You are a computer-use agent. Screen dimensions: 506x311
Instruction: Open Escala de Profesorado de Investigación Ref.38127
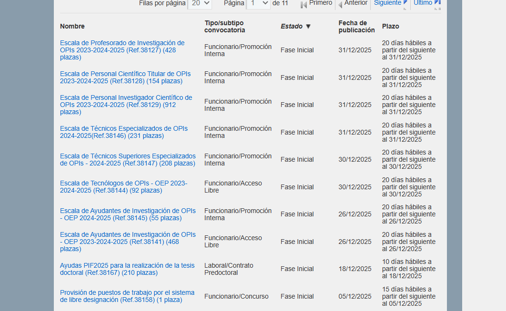click(122, 50)
